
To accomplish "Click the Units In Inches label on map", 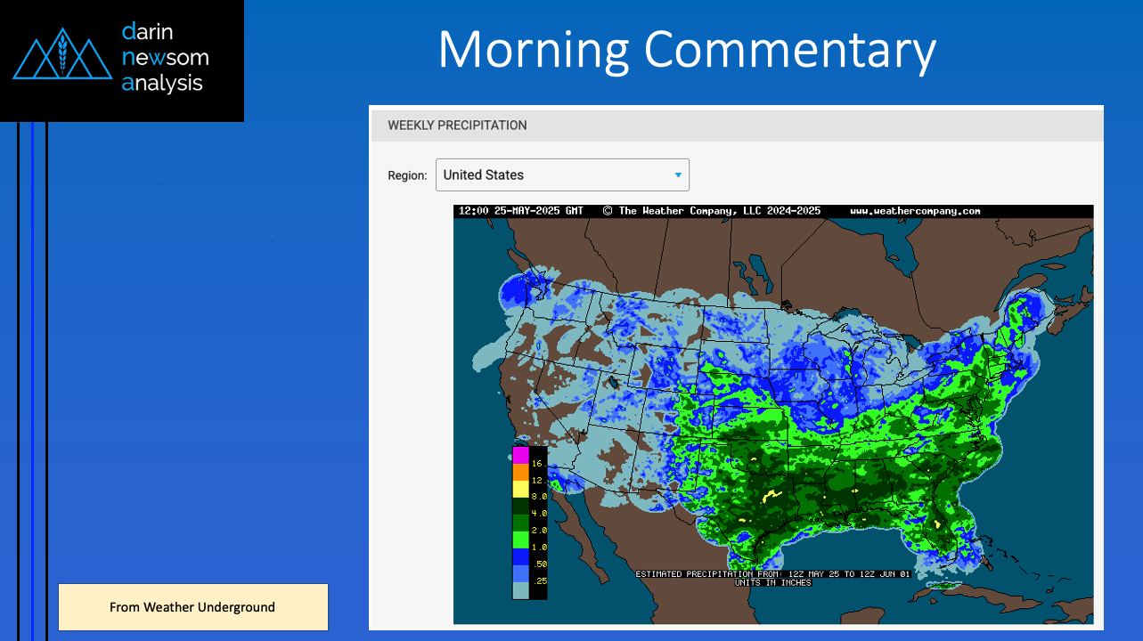I will click(772, 582).
